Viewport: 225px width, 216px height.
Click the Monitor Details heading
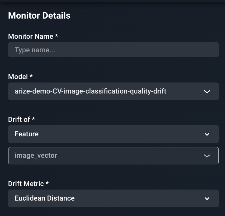39,15
